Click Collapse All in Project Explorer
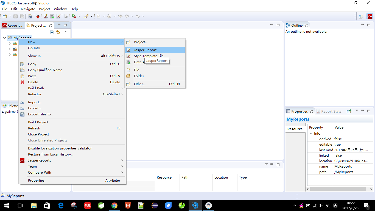375x211 pixels. (52, 32)
